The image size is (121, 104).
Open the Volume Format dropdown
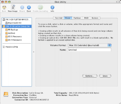pos(90,45)
